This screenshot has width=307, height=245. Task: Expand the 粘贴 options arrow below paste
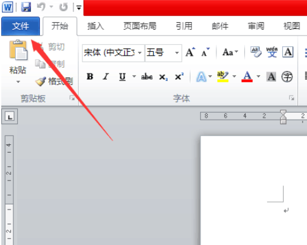click(18, 82)
